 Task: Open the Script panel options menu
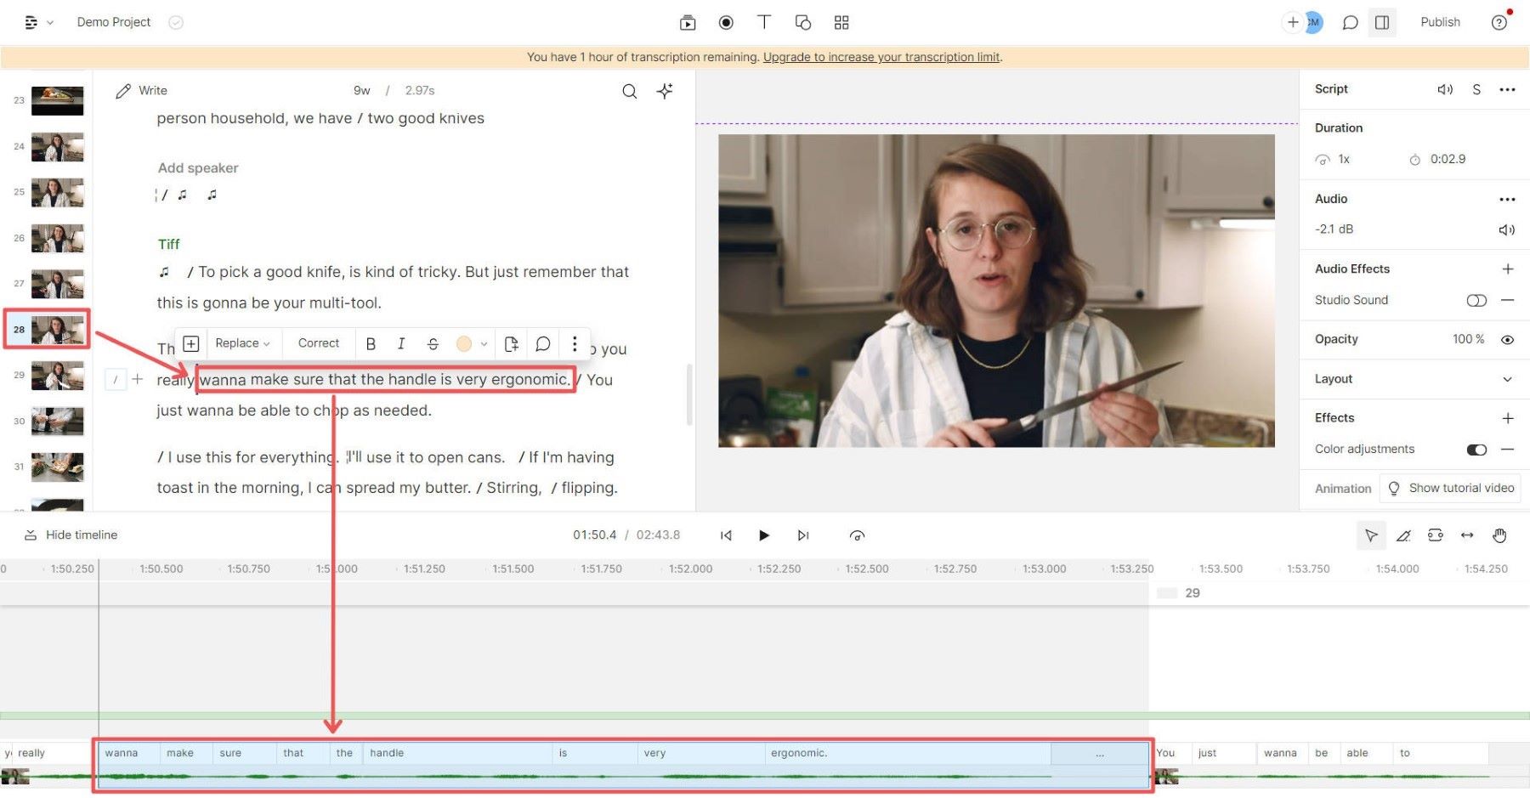click(x=1508, y=89)
